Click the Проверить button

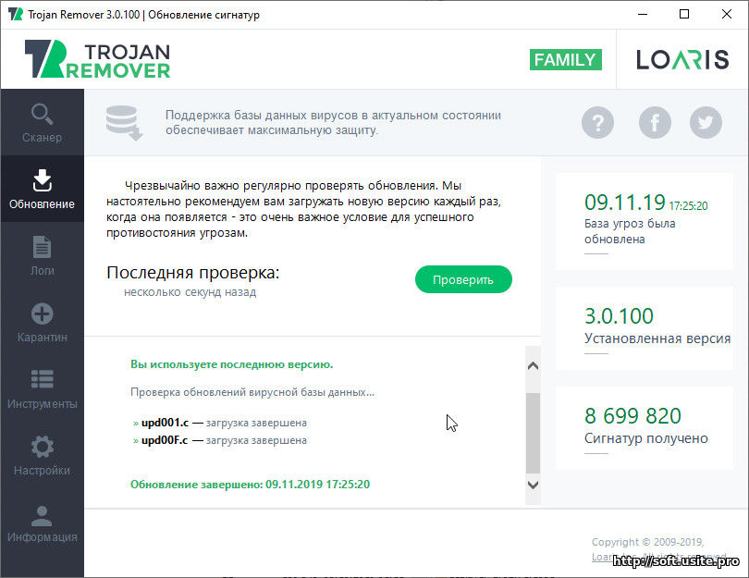pyautogui.click(x=463, y=279)
